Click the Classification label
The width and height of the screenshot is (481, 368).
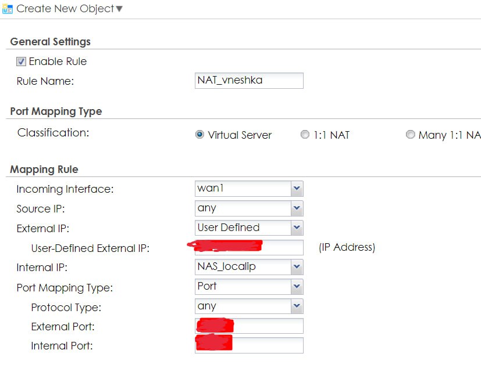click(x=54, y=132)
